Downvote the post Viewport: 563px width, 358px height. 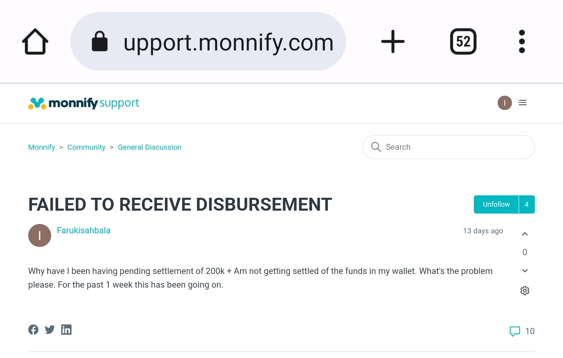525,270
